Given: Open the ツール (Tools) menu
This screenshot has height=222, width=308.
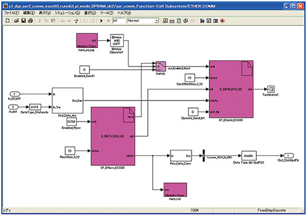Looking at the screenshot, I should [107, 13].
